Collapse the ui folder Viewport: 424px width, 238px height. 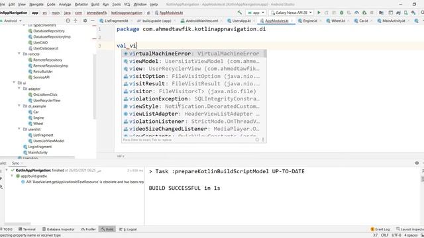click(x=14, y=83)
